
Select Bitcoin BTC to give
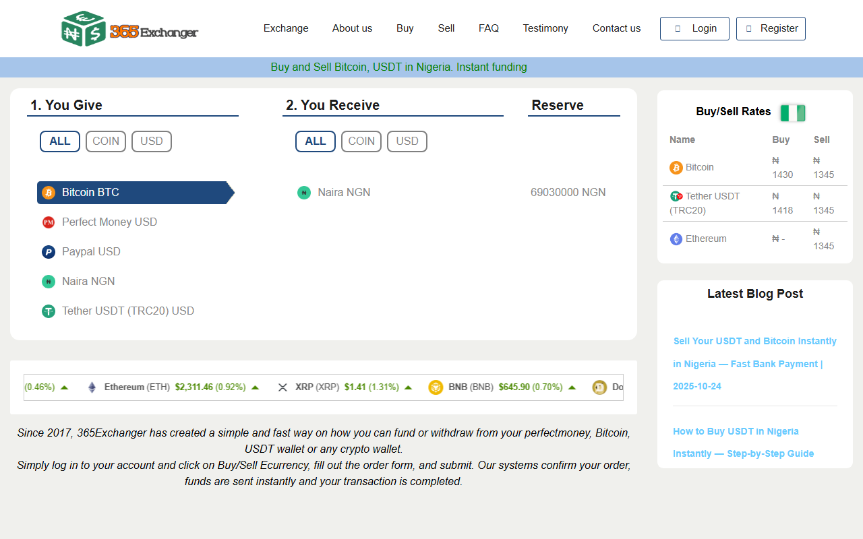click(136, 193)
